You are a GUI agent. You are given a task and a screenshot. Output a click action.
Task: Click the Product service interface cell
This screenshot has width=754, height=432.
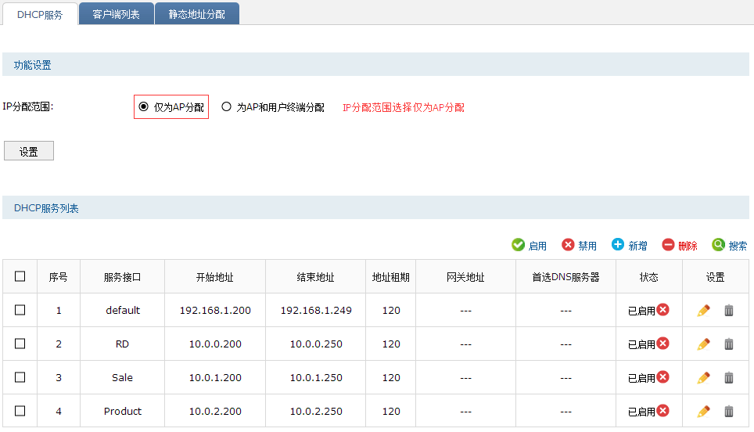[x=123, y=412]
